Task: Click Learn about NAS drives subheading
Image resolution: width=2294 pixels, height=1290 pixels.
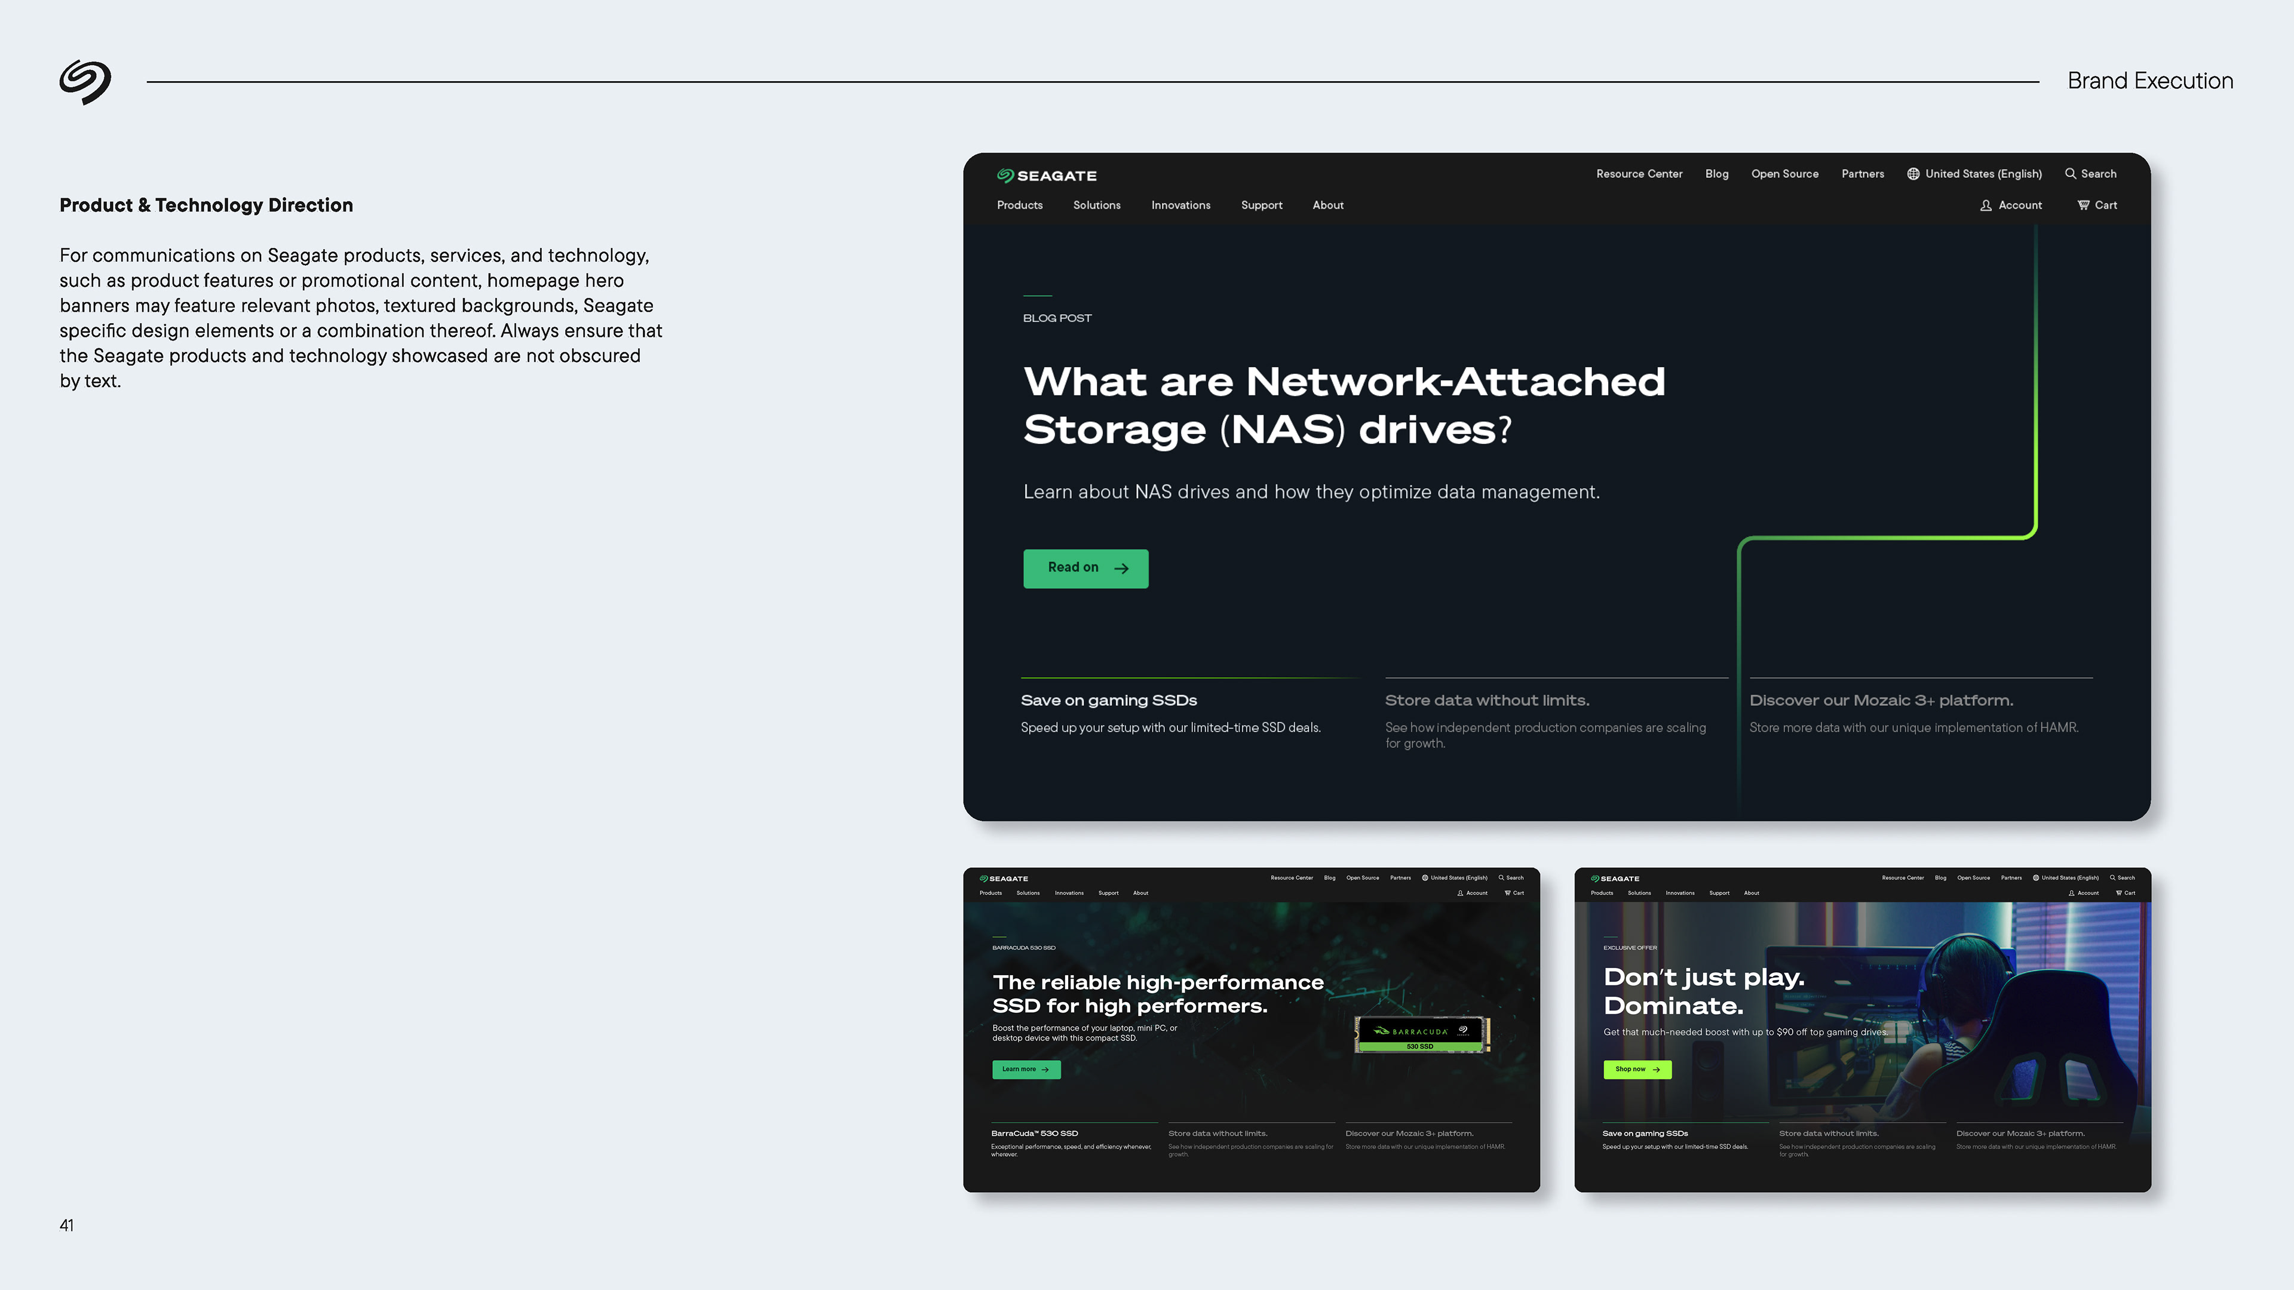Action: point(1312,492)
